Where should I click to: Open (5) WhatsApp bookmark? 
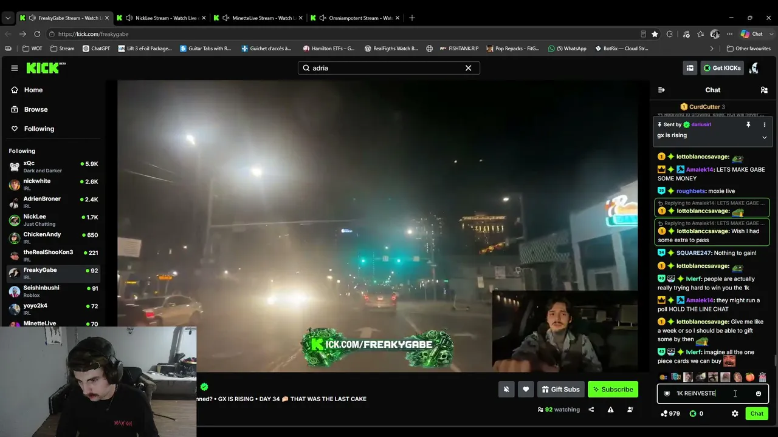click(567, 49)
